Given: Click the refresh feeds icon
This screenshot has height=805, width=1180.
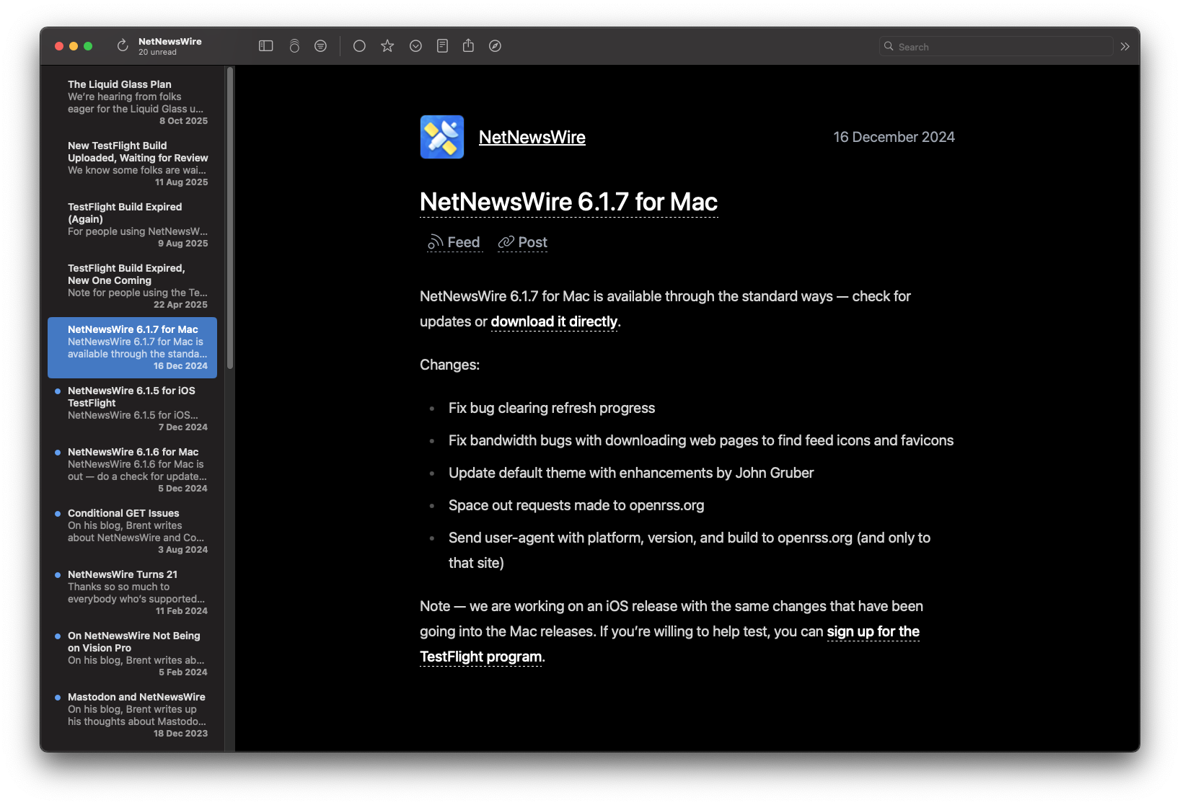Looking at the screenshot, I should (x=123, y=46).
